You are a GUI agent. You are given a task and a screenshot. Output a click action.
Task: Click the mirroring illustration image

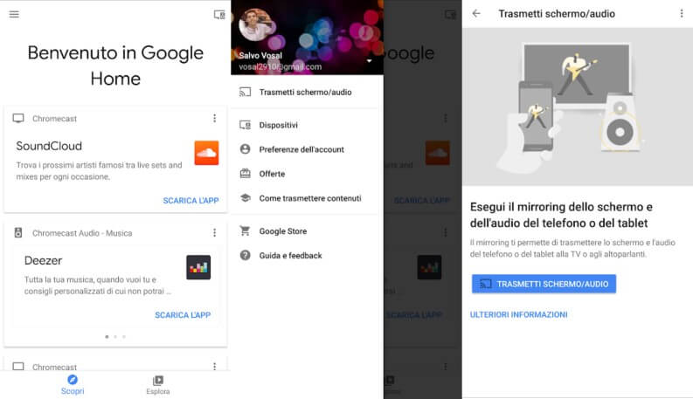point(577,106)
